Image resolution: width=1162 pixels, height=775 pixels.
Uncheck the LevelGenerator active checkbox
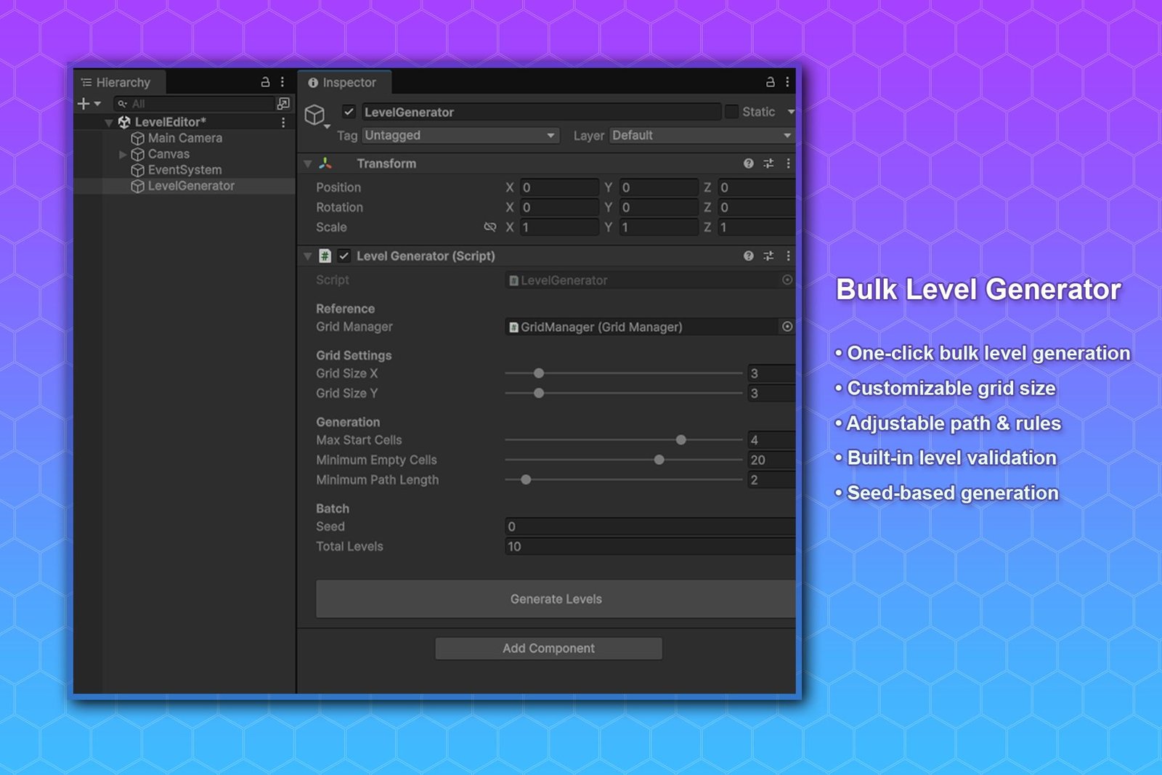(x=348, y=112)
